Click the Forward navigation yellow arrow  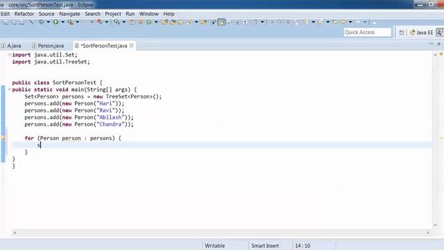[358, 22]
